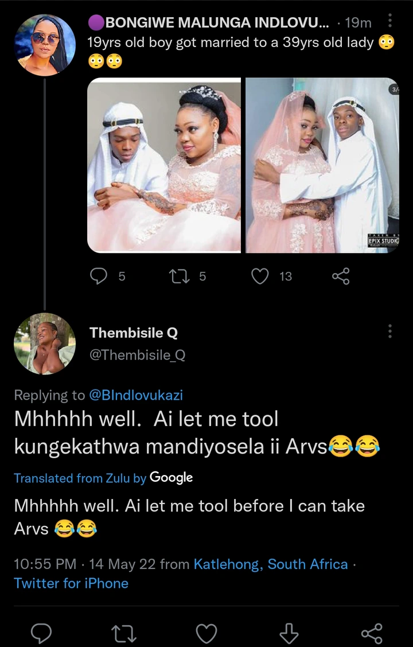Like the original tweet with 13 likes

261,276
